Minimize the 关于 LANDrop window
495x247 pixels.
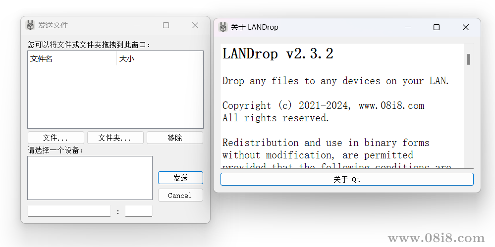(408, 27)
